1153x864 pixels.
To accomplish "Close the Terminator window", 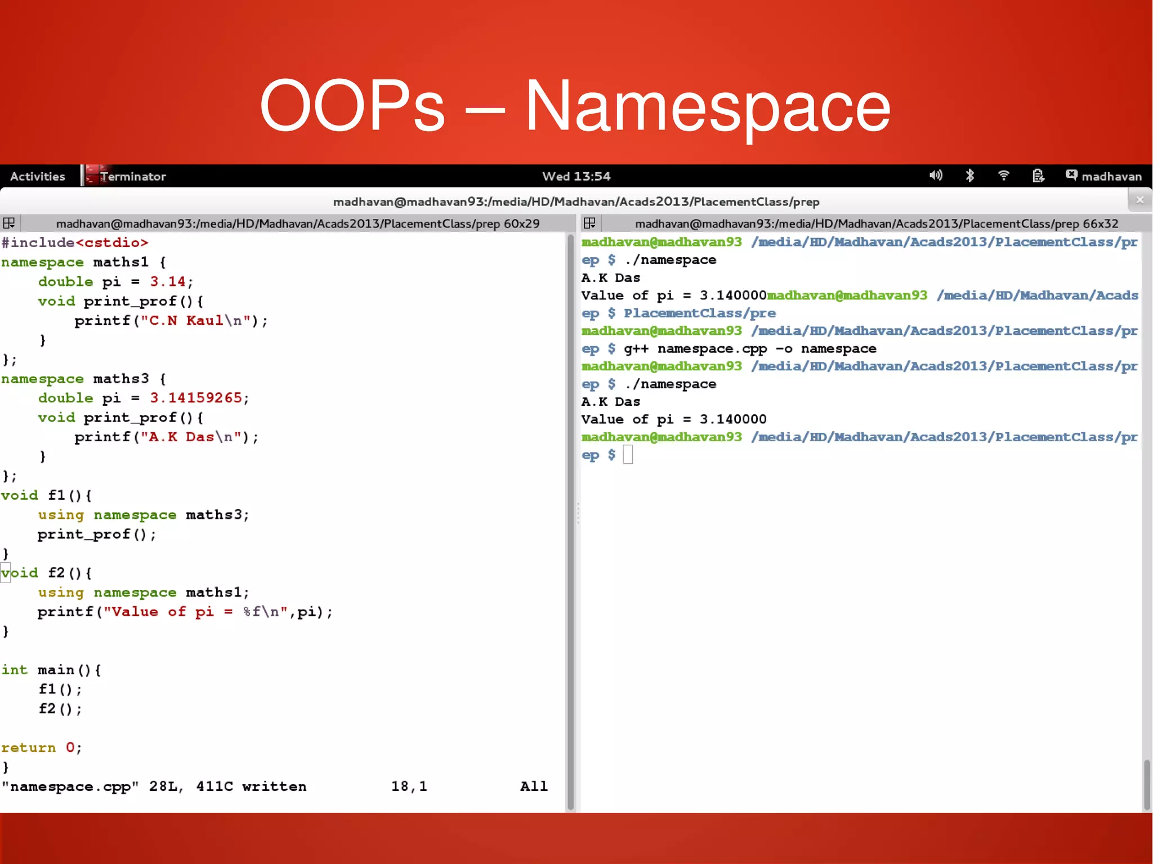I will [1139, 200].
